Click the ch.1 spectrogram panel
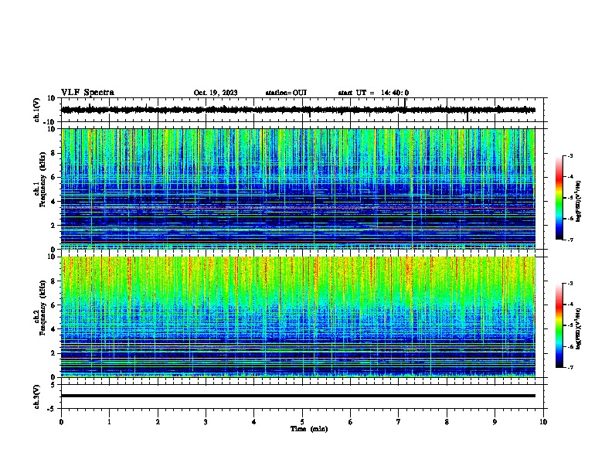This screenshot has height=473, width=612. pyautogui.click(x=298, y=189)
